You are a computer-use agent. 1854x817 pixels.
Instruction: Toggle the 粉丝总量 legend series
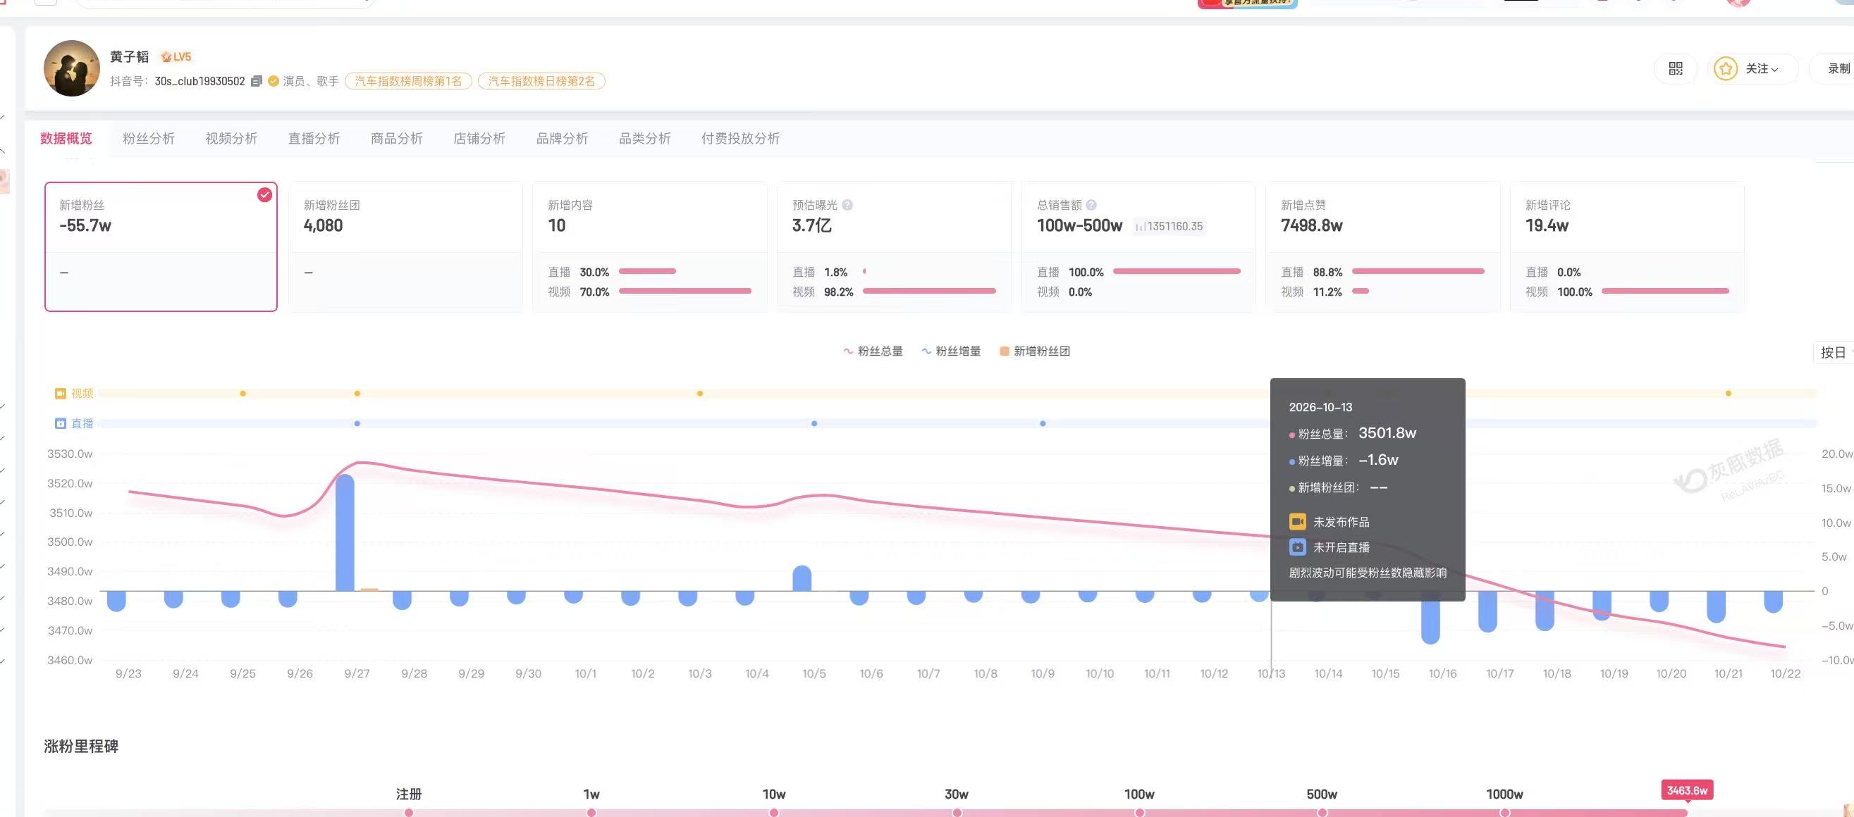tap(872, 351)
